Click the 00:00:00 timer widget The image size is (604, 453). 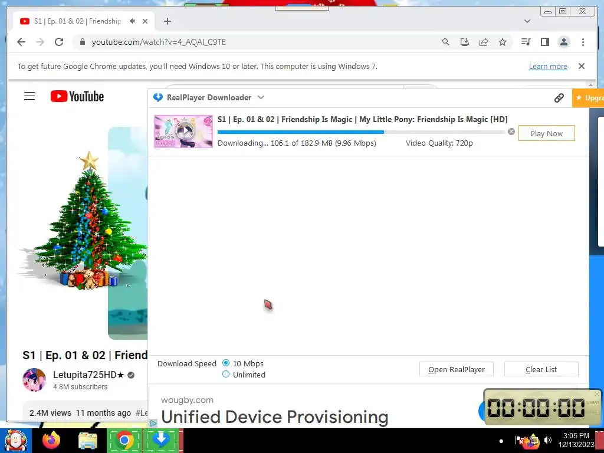(x=543, y=407)
